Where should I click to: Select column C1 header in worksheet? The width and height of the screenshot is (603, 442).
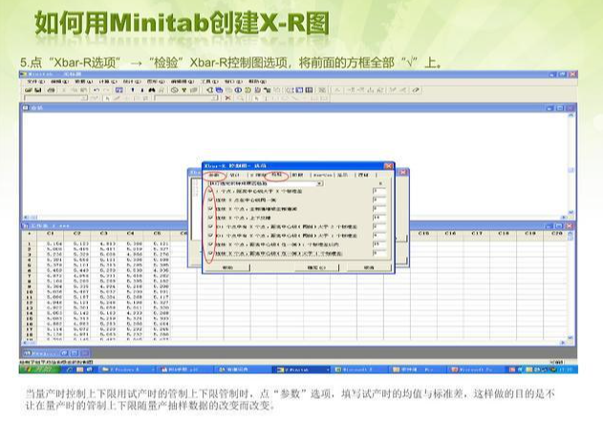(x=51, y=232)
